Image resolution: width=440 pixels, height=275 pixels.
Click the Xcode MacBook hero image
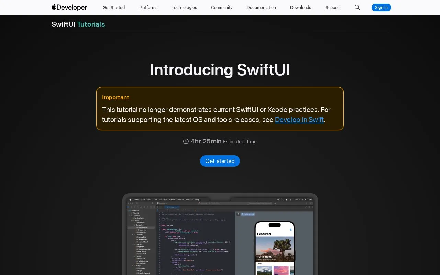coord(220,234)
